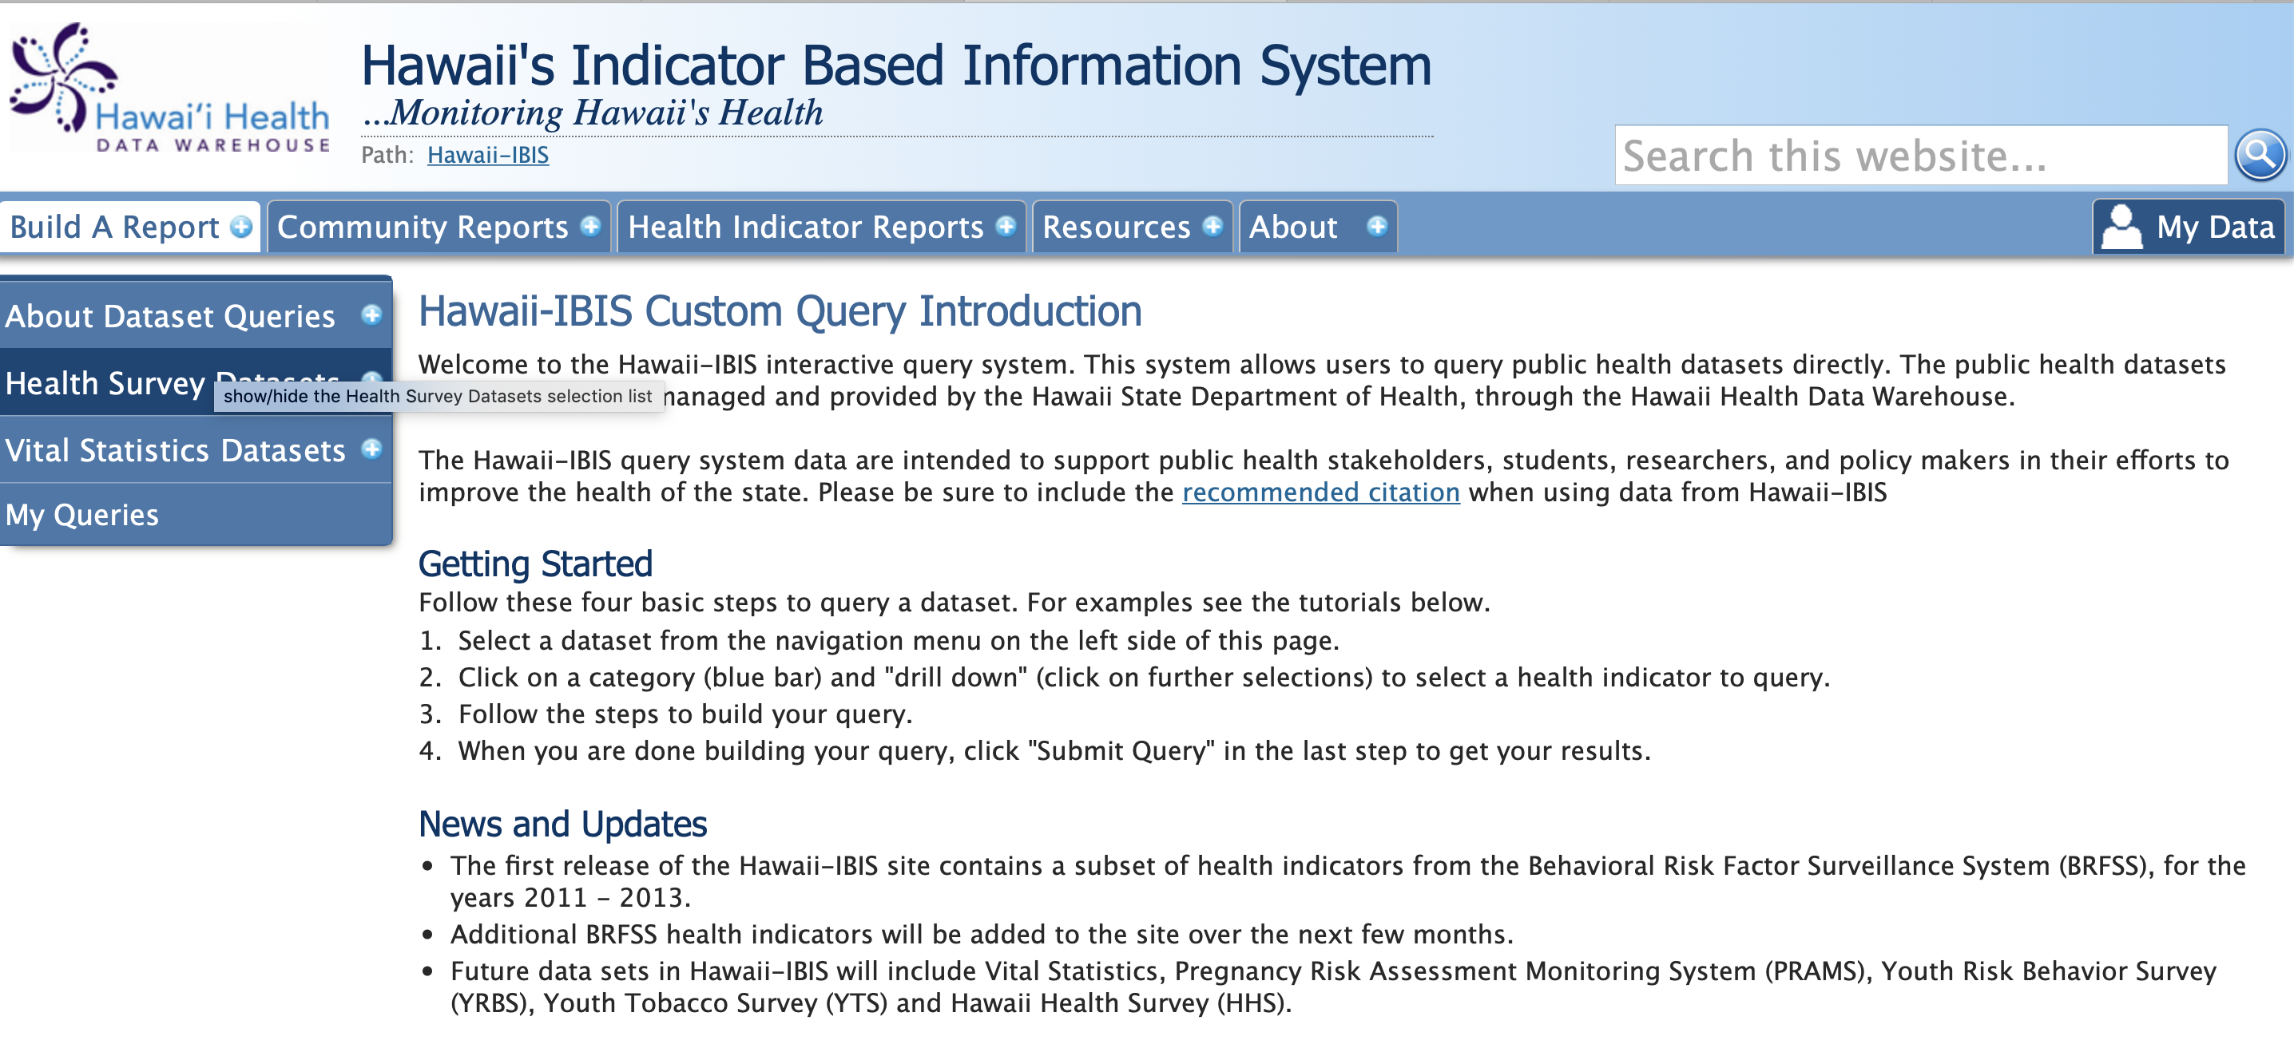
Task: Open My Queries in sidebar
Action: click(x=195, y=515)
